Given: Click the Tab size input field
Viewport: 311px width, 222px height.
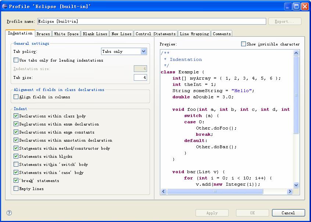Looking at the screenshot, I should 140,77.
